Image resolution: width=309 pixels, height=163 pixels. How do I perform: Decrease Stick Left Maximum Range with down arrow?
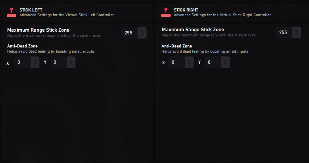(x=142, y=35)
